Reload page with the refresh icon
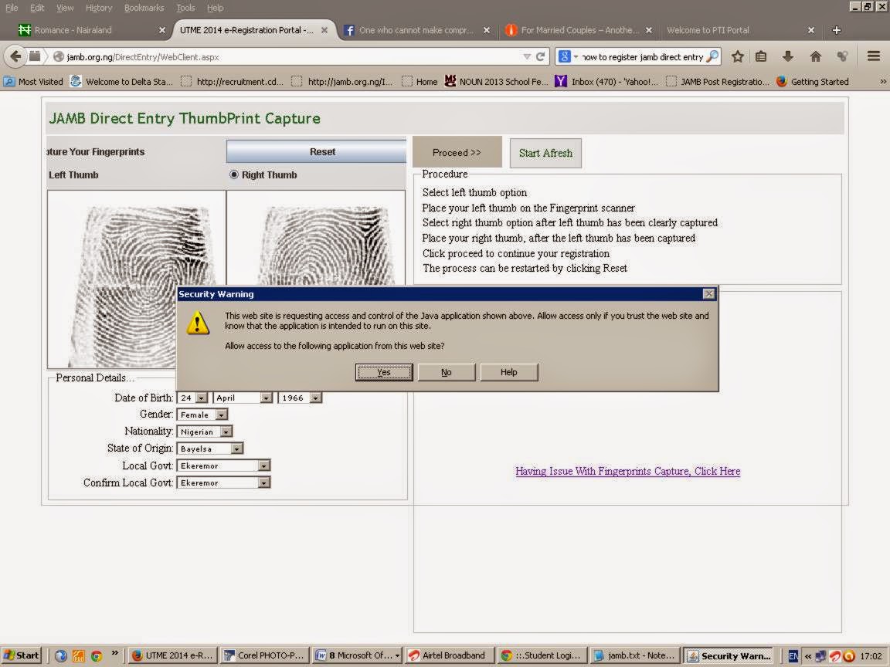Screen dimensions: 890x667 pyautogui.click(x=540, y=56)
